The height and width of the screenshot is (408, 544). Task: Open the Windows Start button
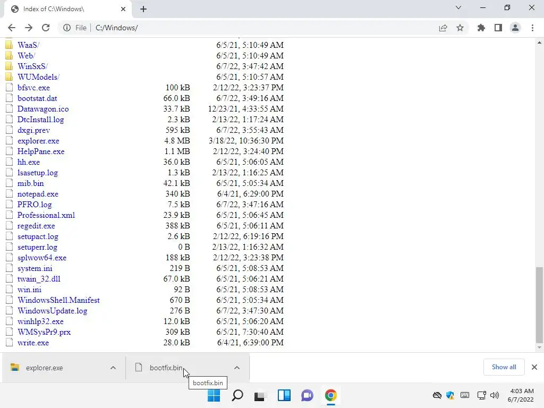click(214, 395)
